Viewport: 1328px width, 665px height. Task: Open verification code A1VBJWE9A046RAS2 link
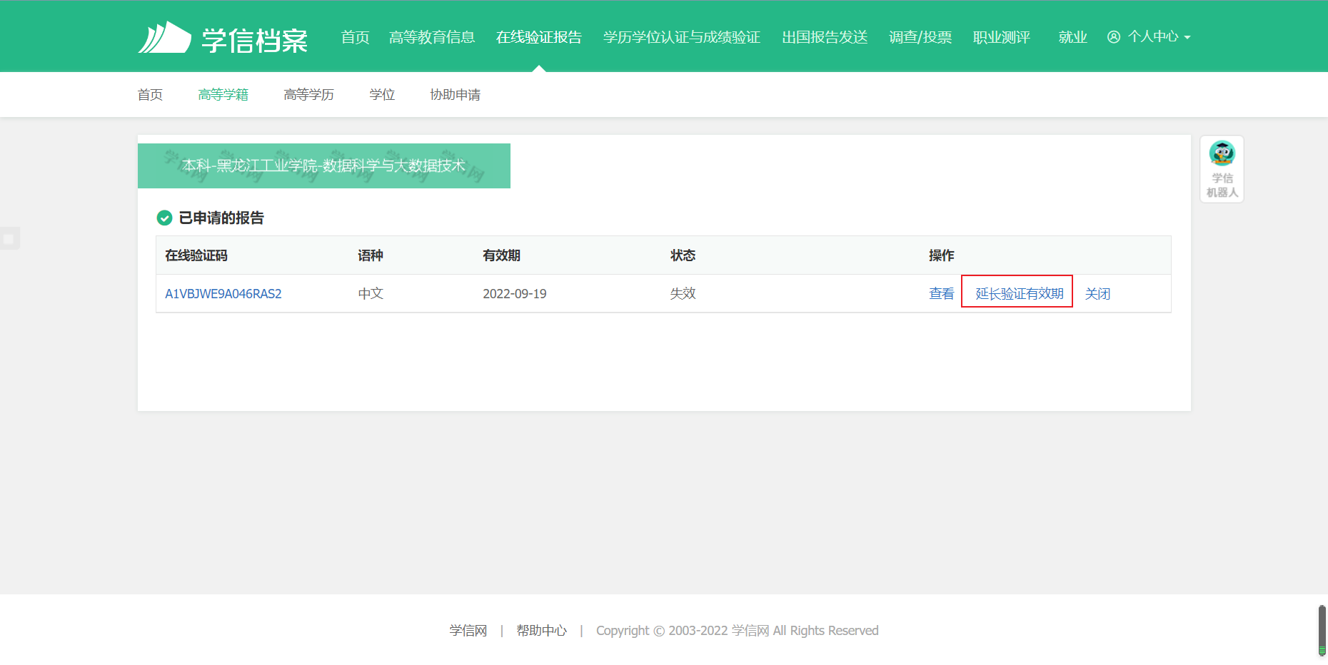pos(223,294)
